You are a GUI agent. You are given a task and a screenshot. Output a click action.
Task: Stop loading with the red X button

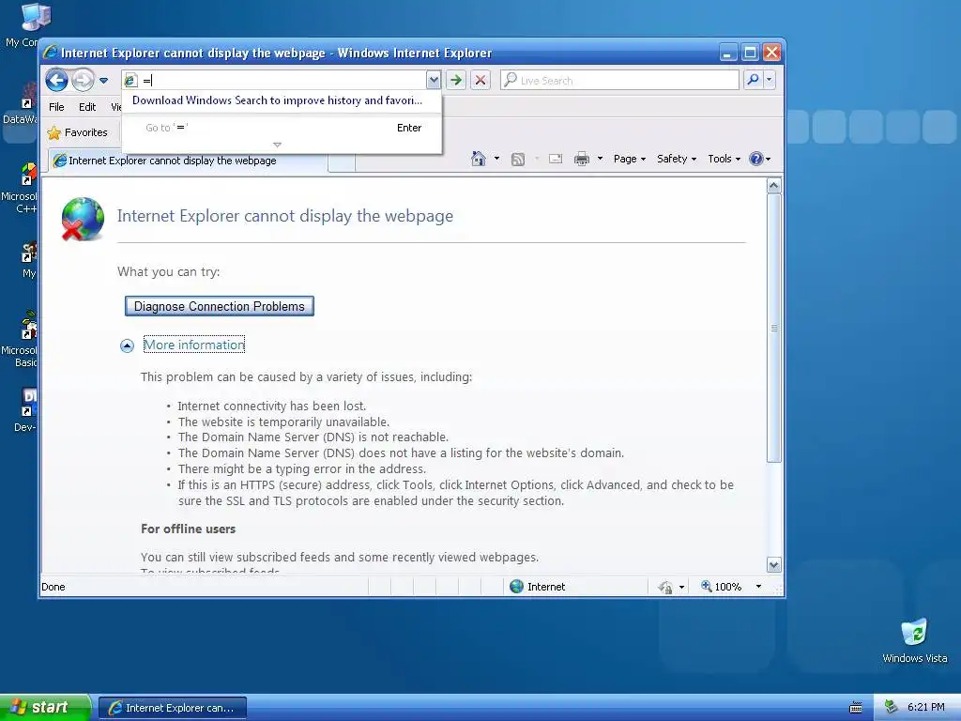coord(480,81)
